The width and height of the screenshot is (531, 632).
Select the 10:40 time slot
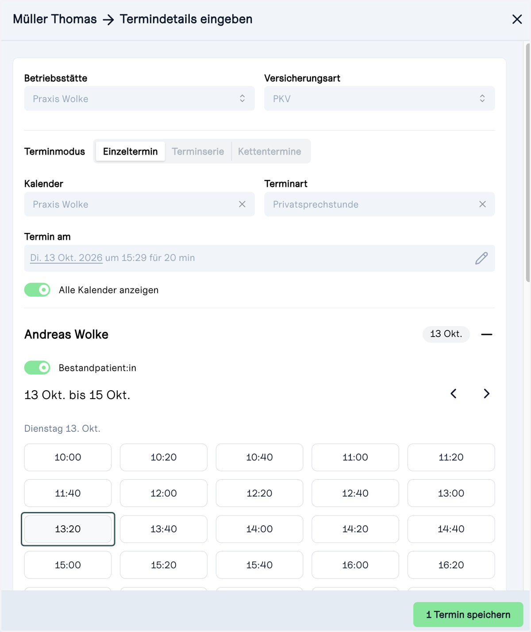click(259, 458)
